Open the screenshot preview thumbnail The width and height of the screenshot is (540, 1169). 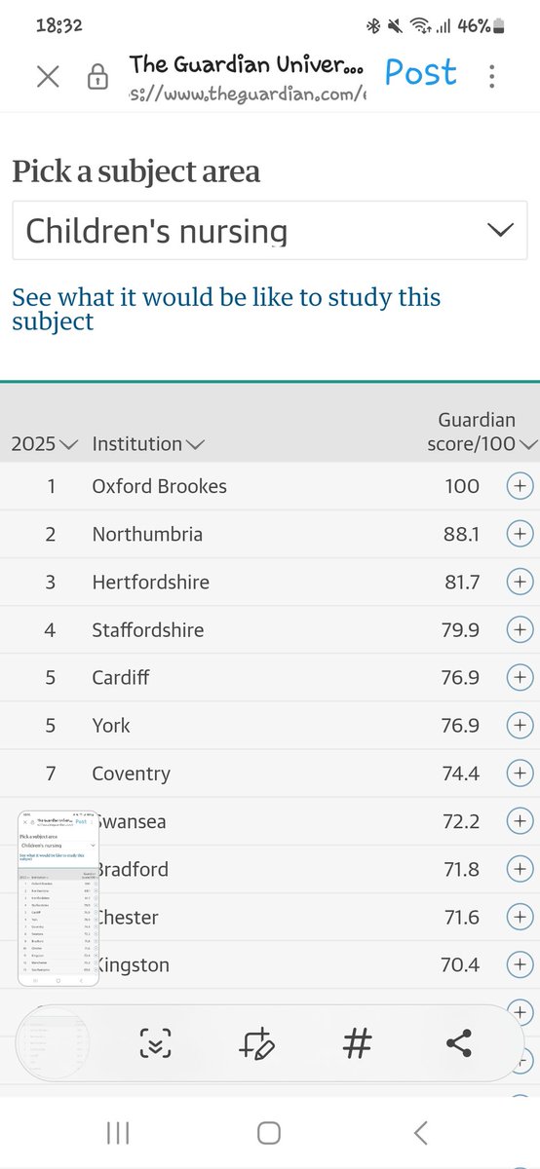click(x=58, y=896)
